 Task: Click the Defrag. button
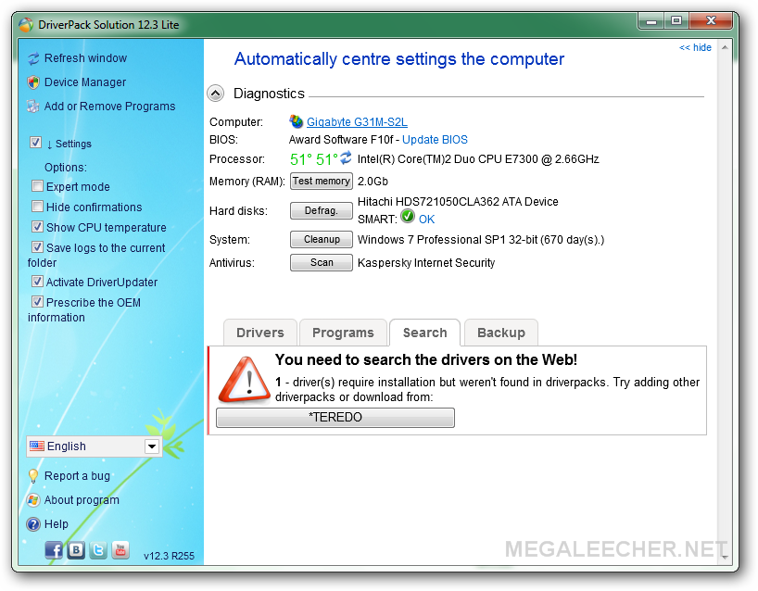322,210
